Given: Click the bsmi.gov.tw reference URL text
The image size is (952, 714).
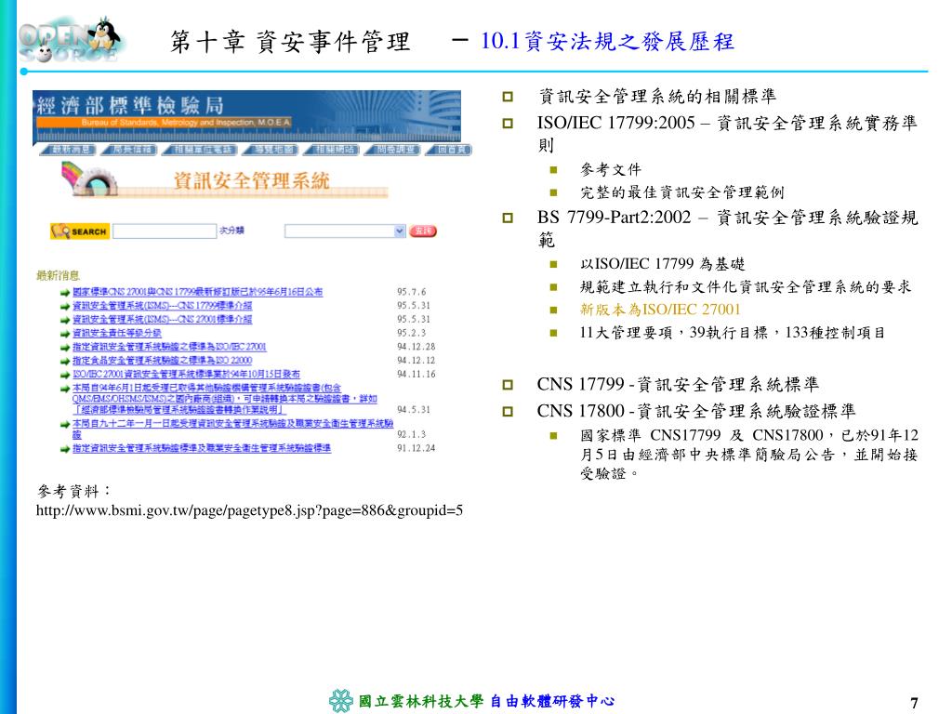Looking at the screenshot, I should (x=249, y=510).
